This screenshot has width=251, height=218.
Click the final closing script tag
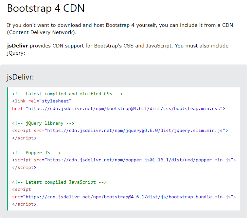coord(24,204)
